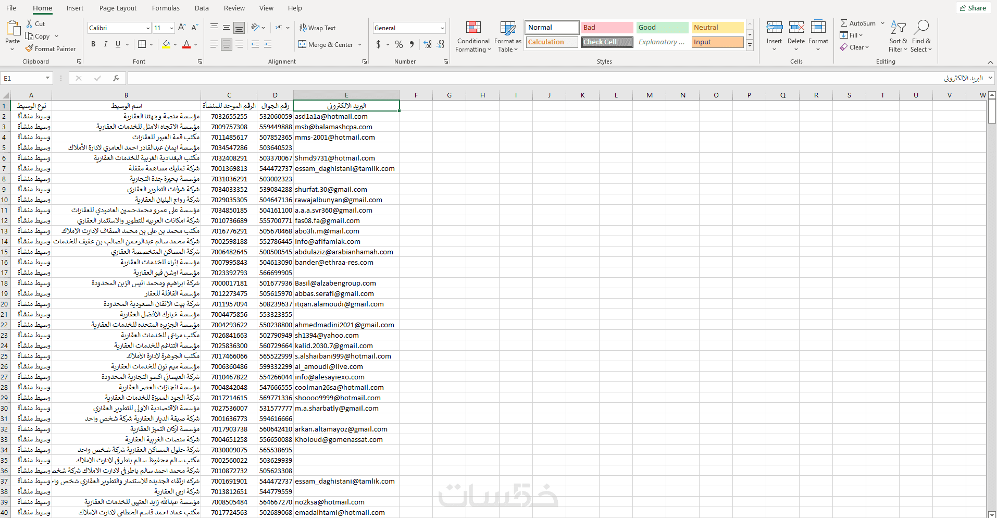The image size is (997, 518).
Task: Apply Comma Style format
Action: tap(412, 44)
